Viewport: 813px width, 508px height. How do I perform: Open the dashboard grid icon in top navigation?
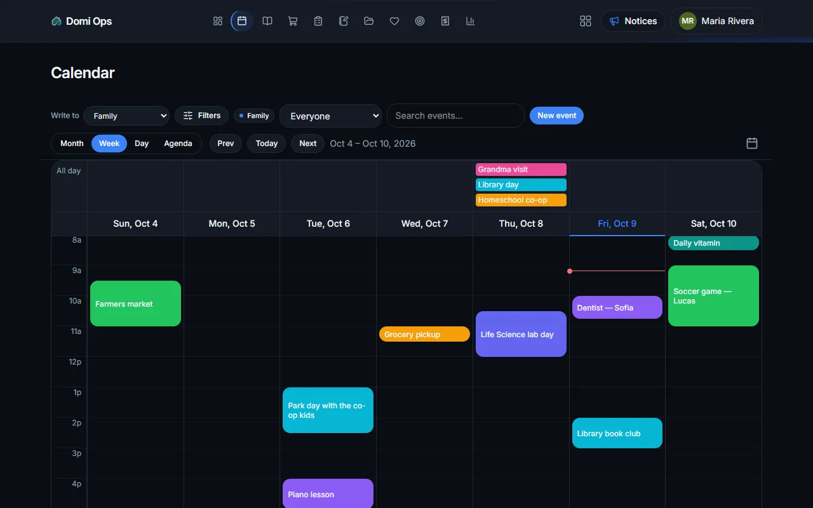pos(218,21)
